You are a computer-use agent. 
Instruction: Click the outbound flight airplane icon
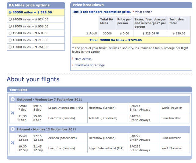tap(13, 113)
